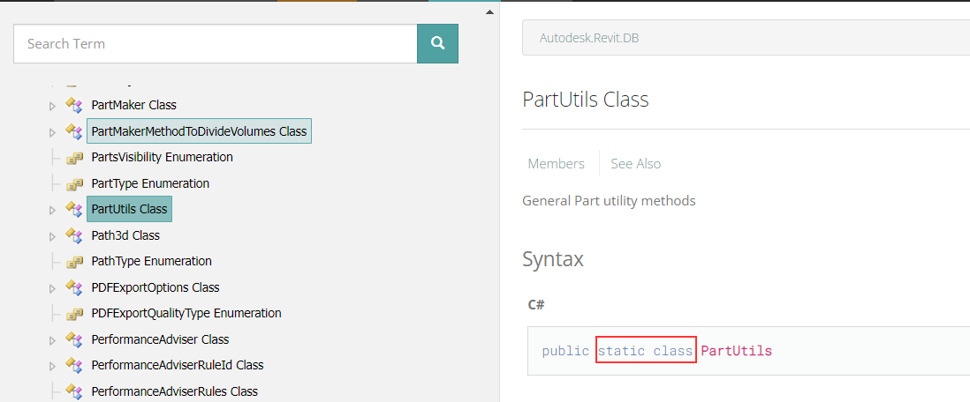This screenshot has height=402, width=970.
Task: Click the PartsVisibility enumeration icon
Action: (74, 158)
